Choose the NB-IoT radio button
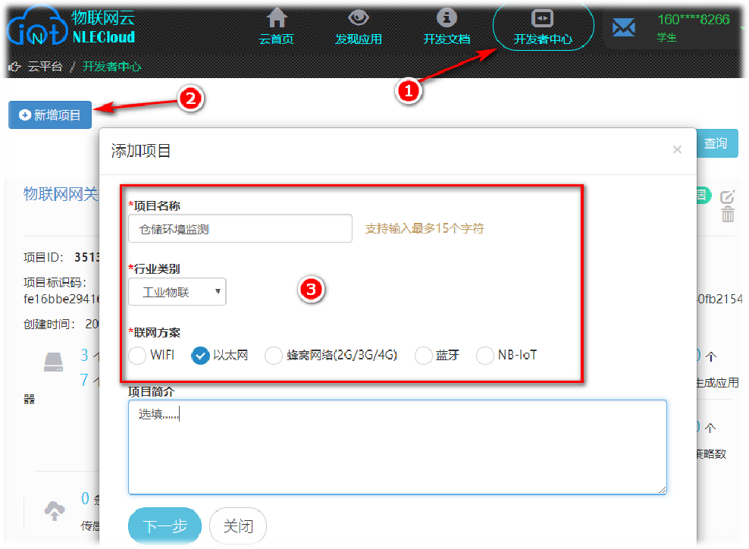This screenshot has height=549, width=749. click(x=485, y=356)
